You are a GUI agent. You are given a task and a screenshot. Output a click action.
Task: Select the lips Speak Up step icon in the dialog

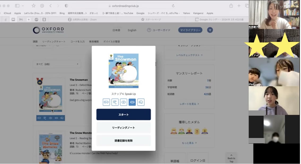[132, 102]
